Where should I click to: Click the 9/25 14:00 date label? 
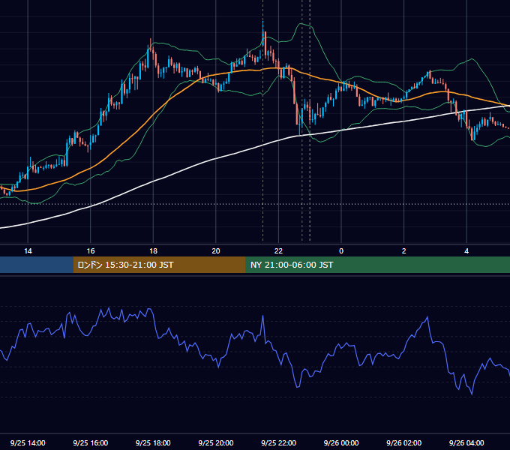28,442
